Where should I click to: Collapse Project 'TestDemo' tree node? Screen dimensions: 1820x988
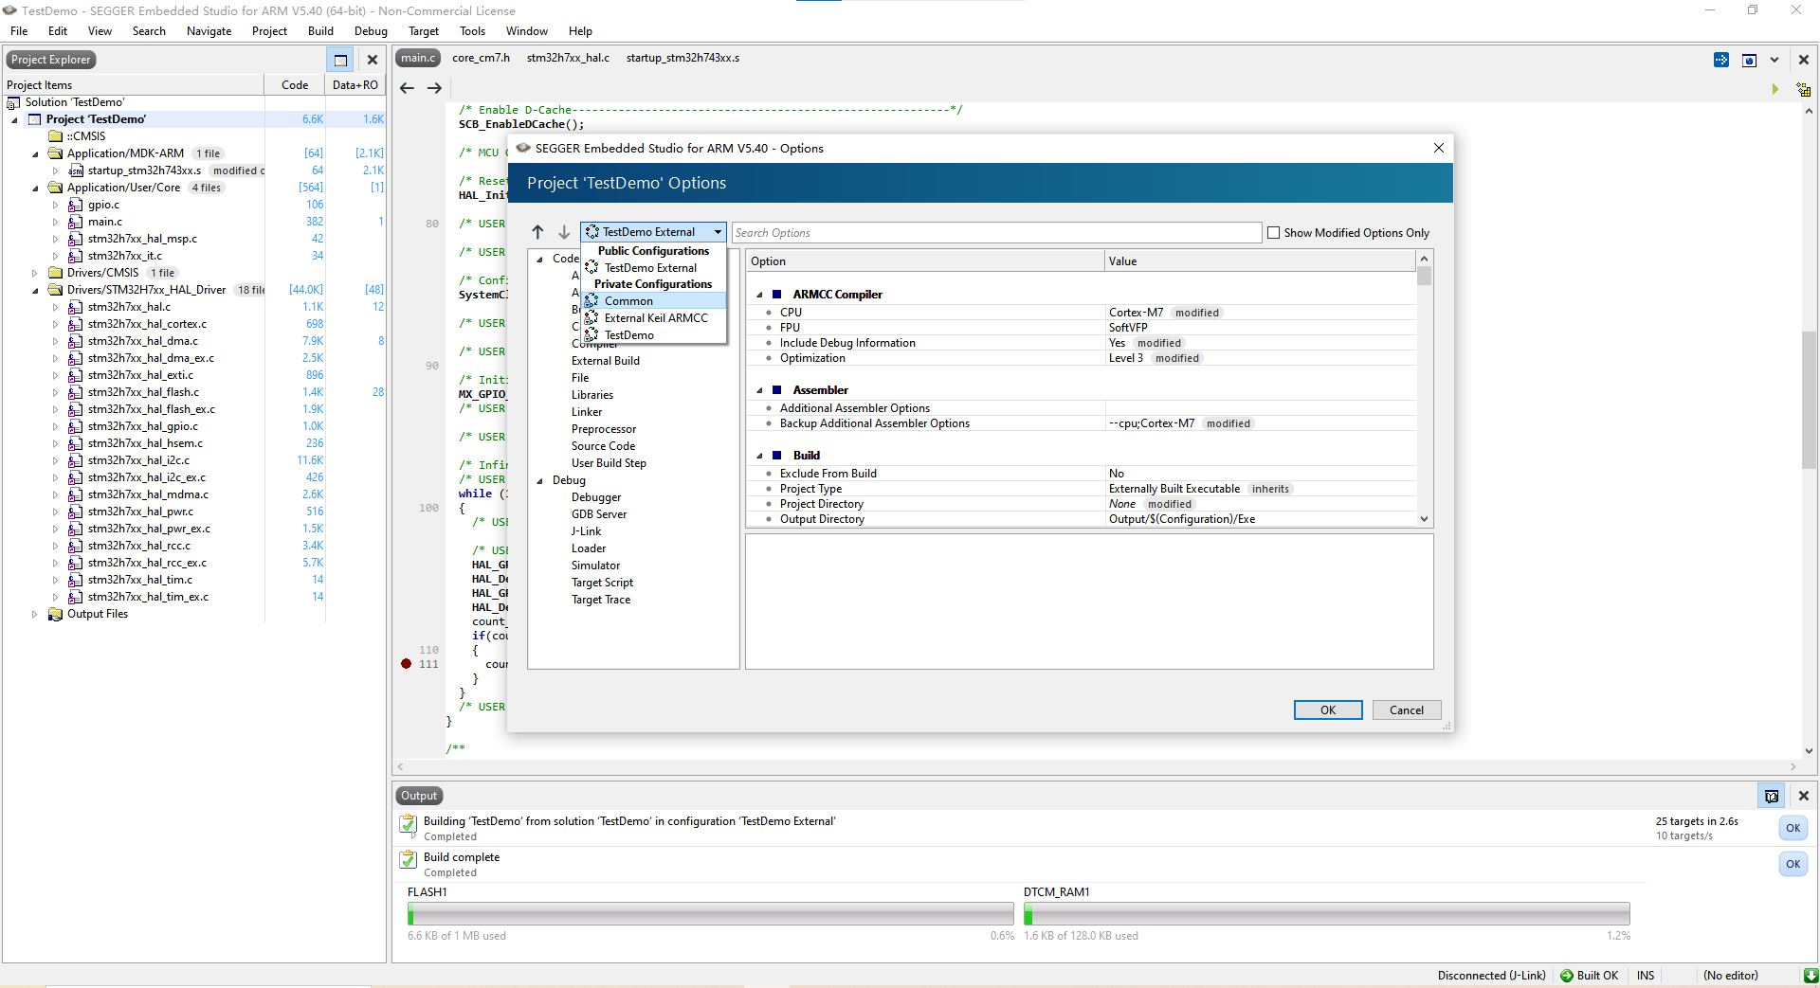(x=14, y=120)
